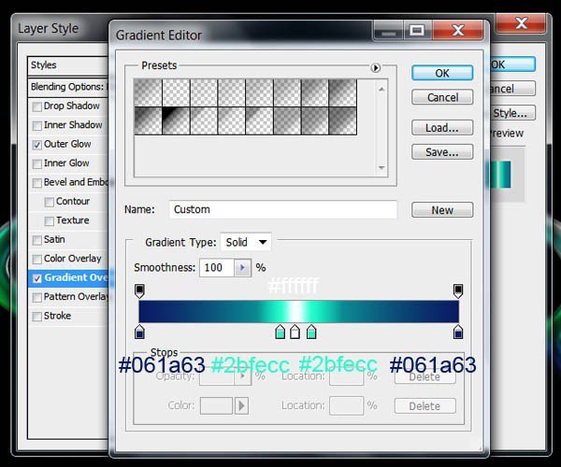This screenshot has width=561, height=467.
Task: Click the gradient preview bar
Action: coord(299,312)
